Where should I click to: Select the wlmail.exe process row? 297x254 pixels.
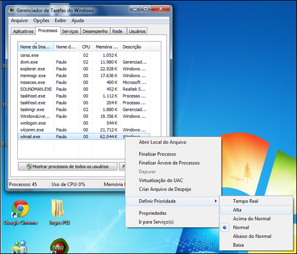point(84,137)
